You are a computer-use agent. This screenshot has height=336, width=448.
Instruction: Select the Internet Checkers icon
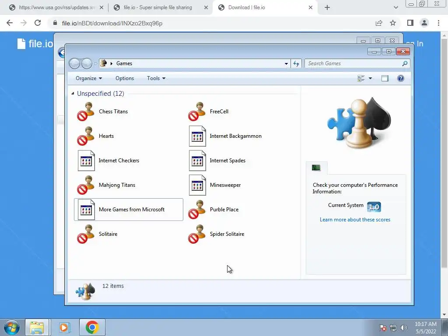click(86, 161)
